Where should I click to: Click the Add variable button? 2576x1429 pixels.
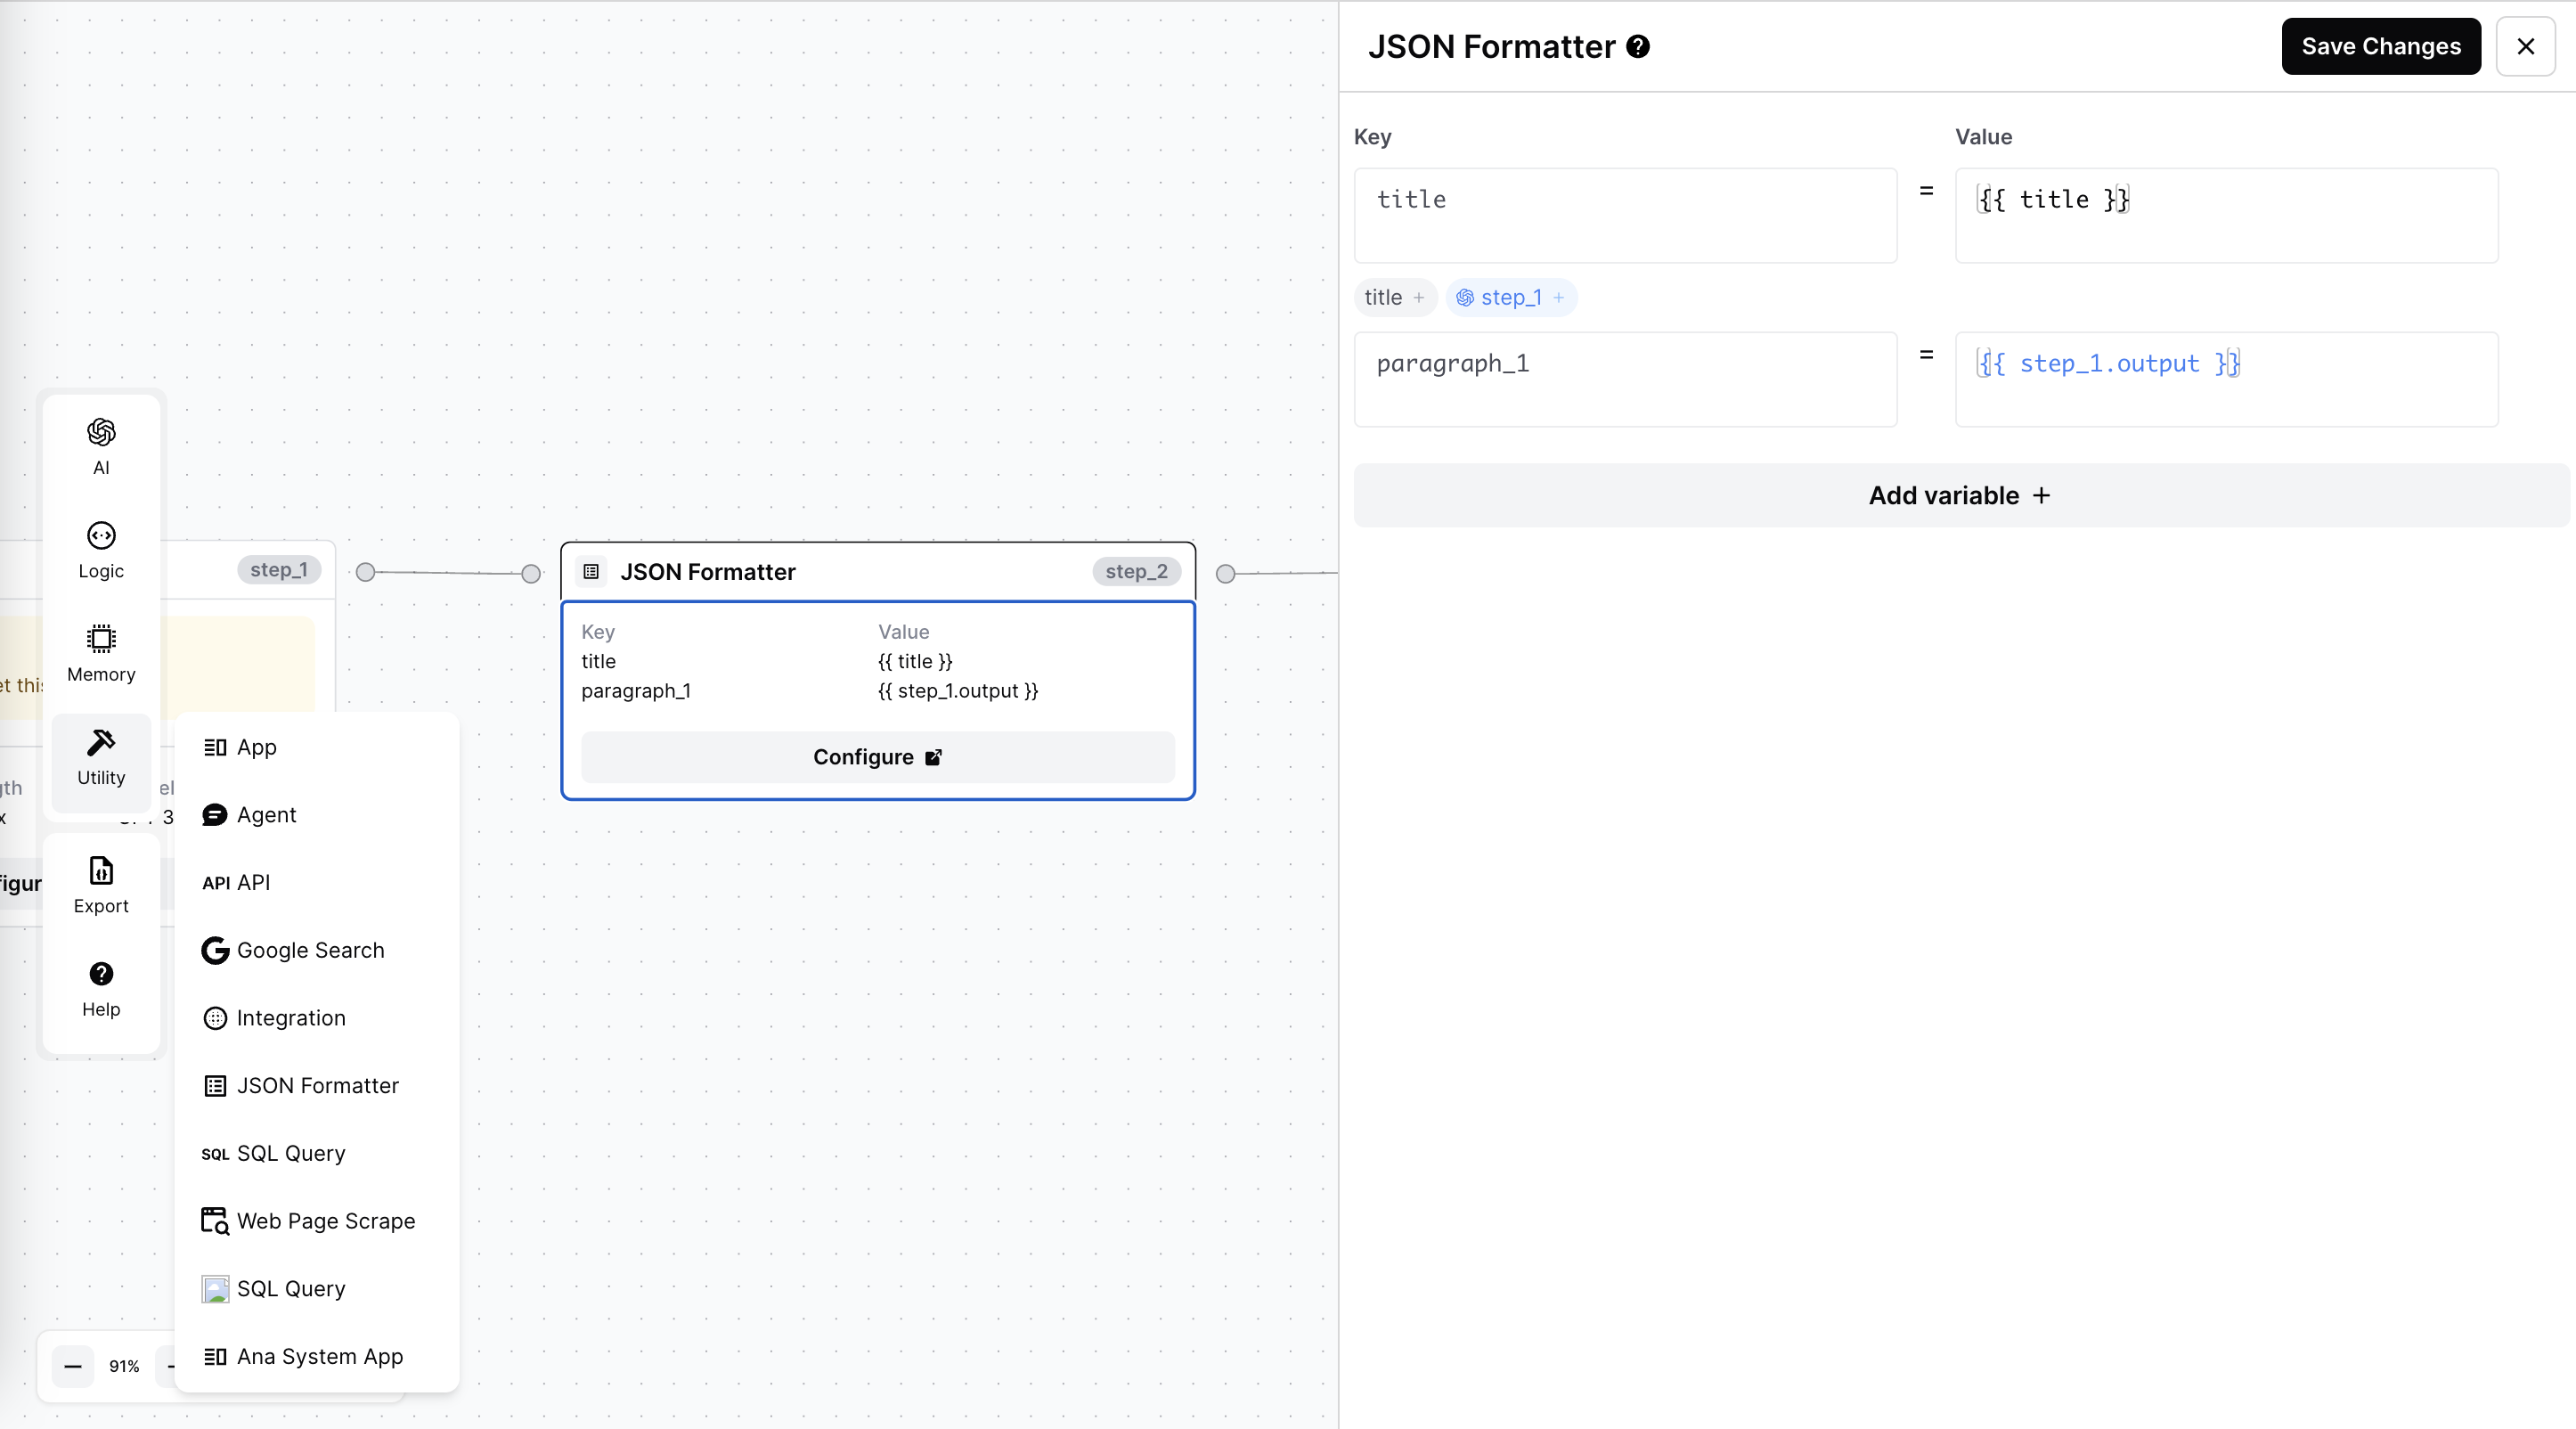click(x=1959, y=496)
